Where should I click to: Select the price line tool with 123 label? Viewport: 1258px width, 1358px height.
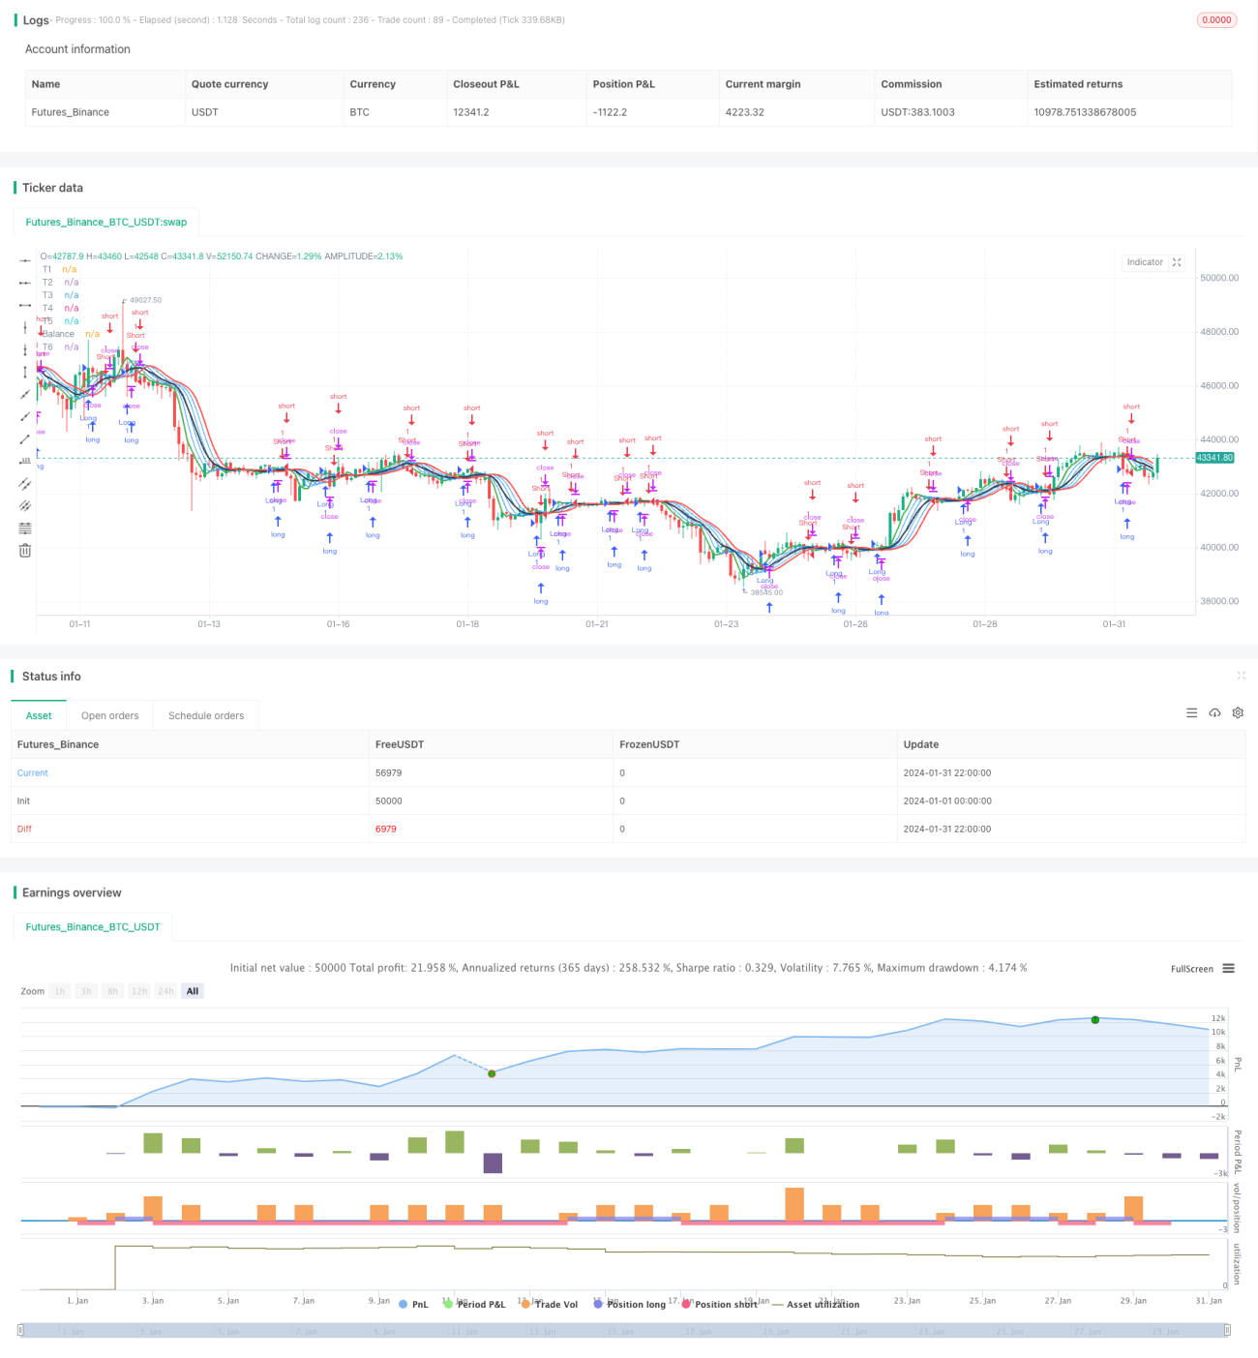25,461
